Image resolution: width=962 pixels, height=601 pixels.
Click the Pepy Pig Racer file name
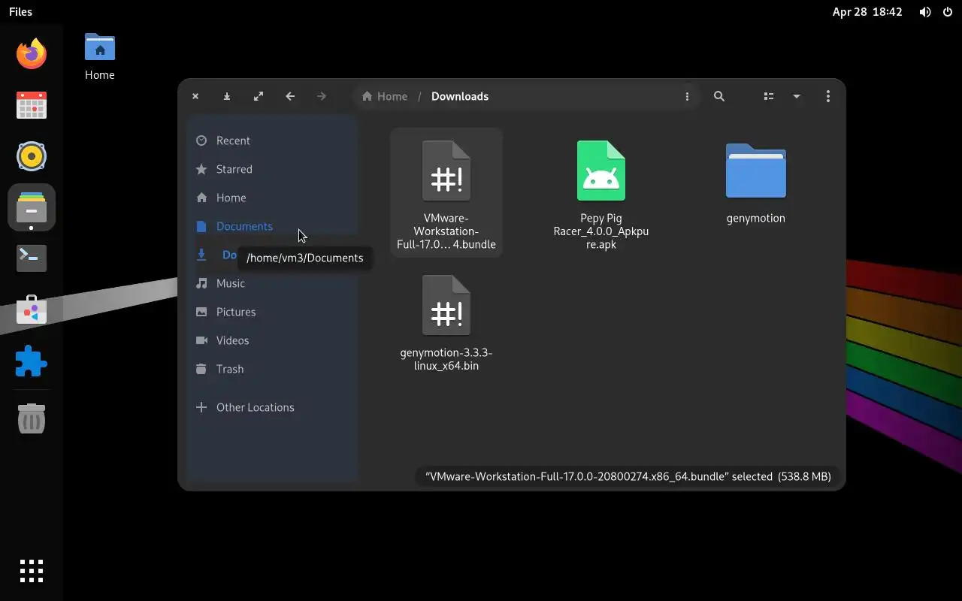601,231
